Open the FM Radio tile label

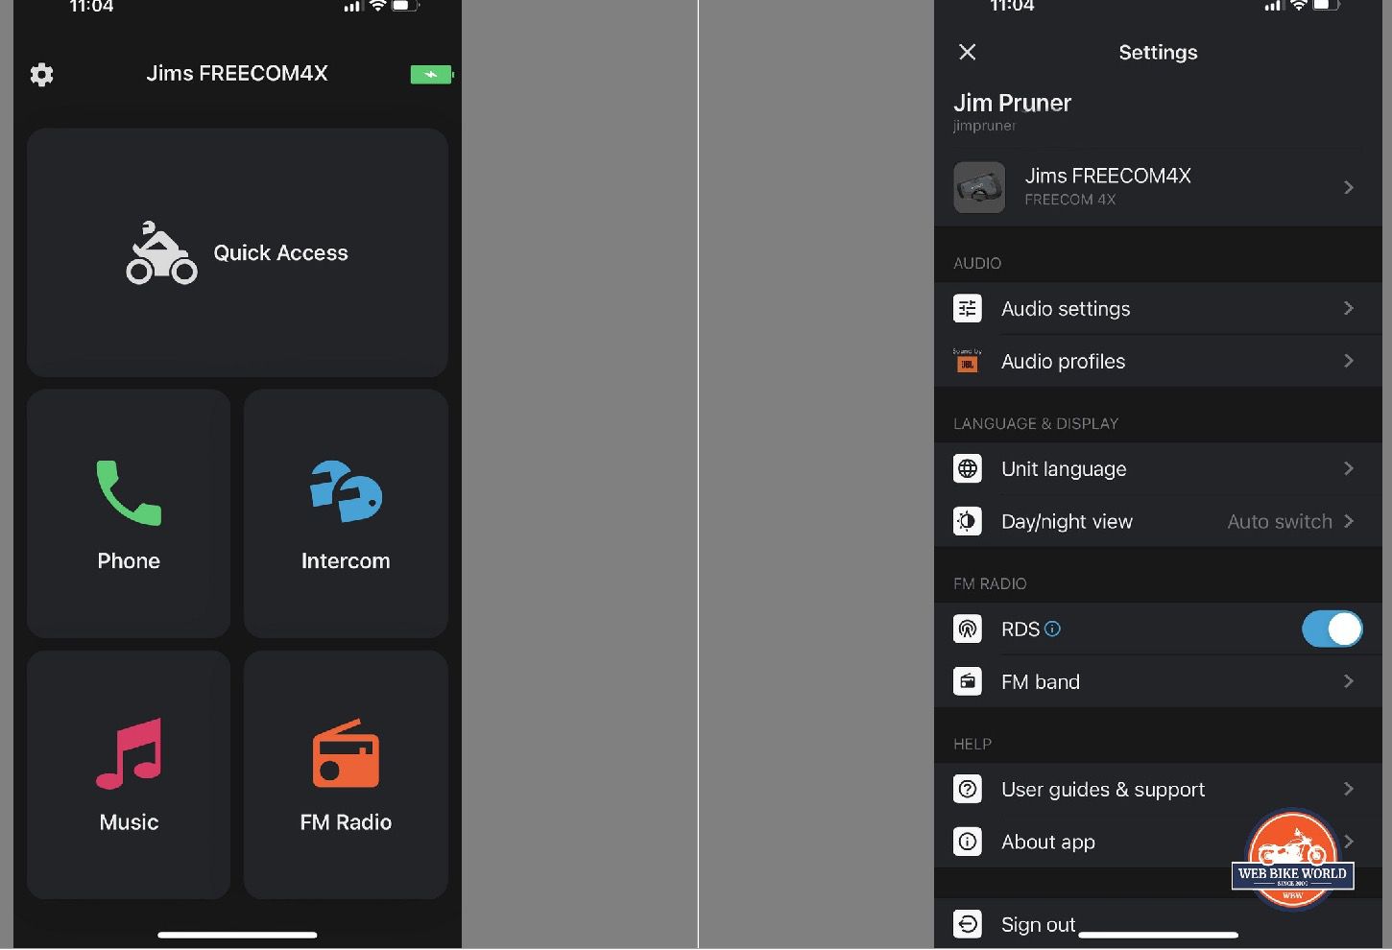(346, 821)
